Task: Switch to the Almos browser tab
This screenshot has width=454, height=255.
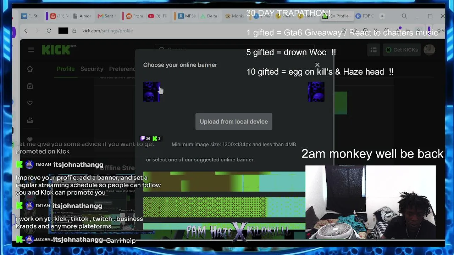Action: tap(82, 16)
